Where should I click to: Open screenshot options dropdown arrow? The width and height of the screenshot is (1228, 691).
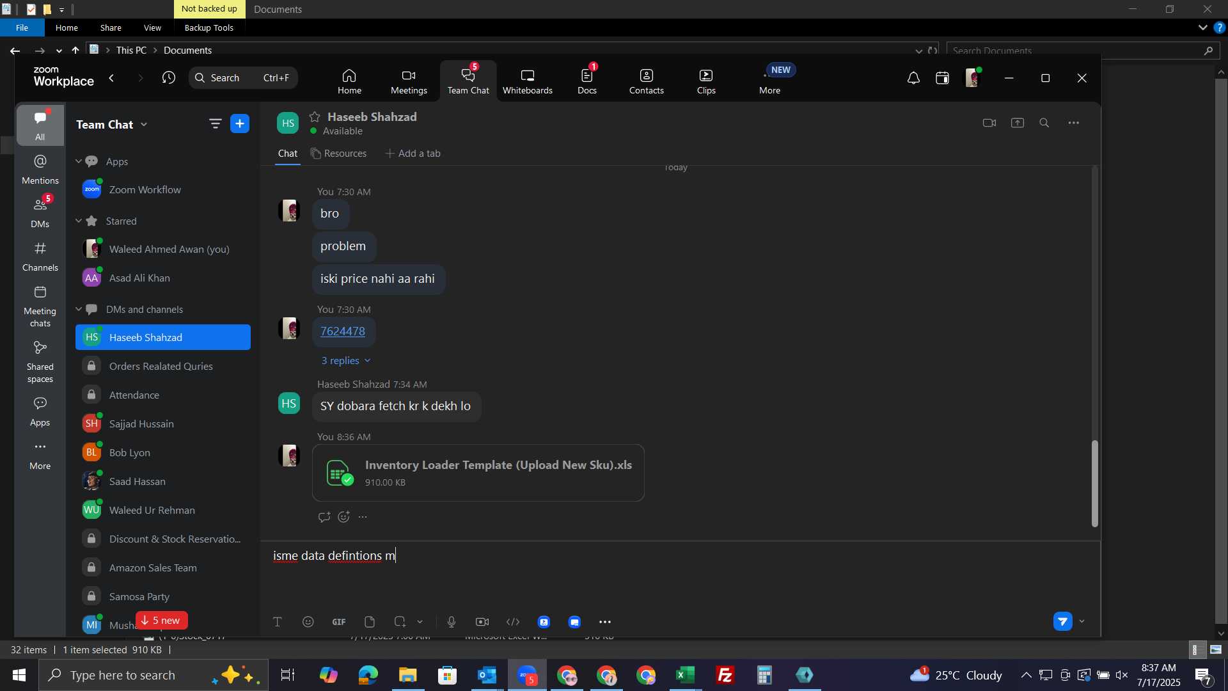coord(420,622)
